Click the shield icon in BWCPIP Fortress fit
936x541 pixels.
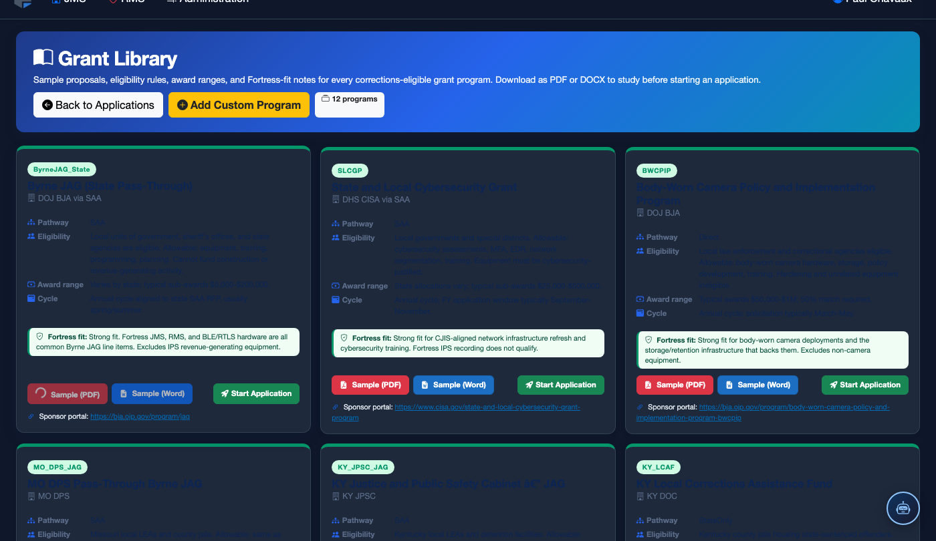coord(648,340)
